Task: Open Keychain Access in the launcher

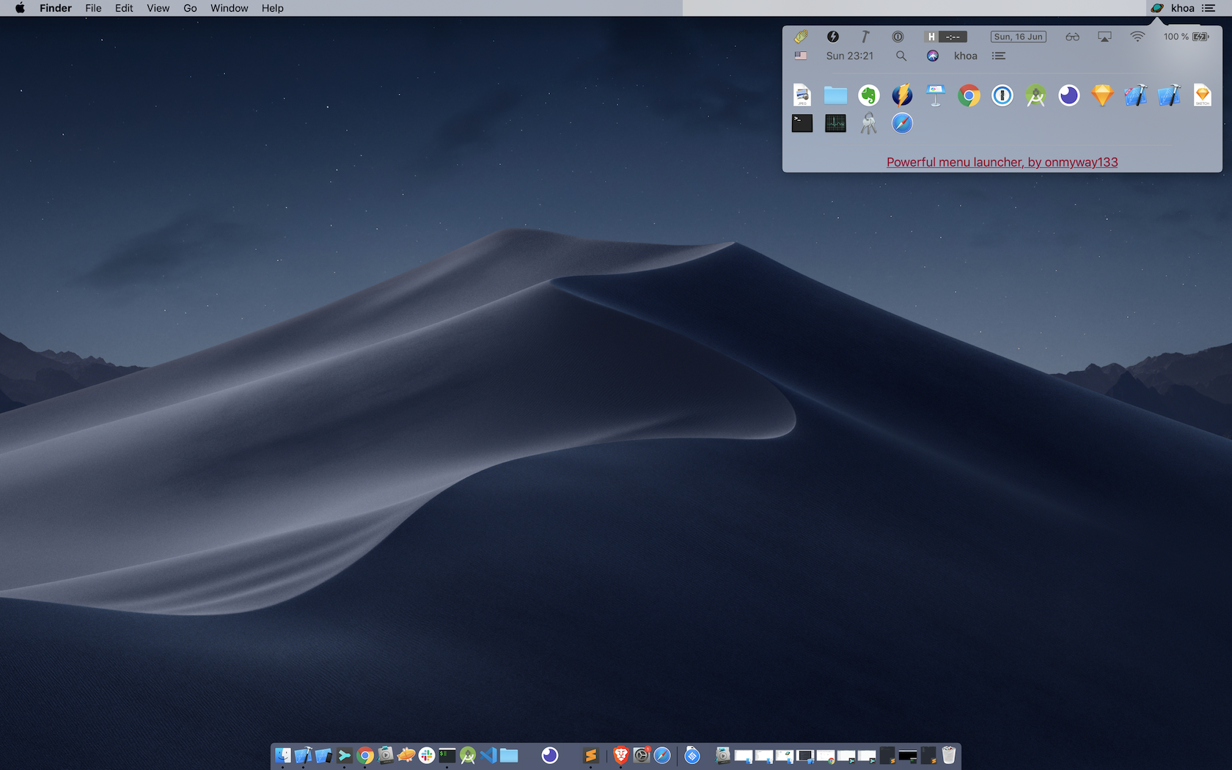Action: tap(868, 123)
